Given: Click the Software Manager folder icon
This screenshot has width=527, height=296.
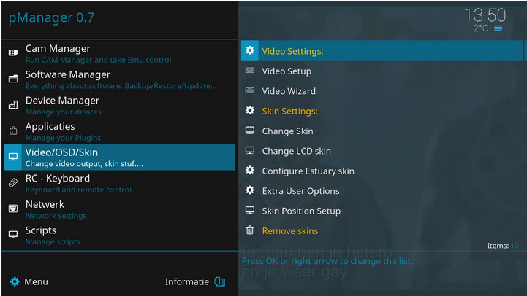Looking at the screenshot, I should (x=13, y=79).
